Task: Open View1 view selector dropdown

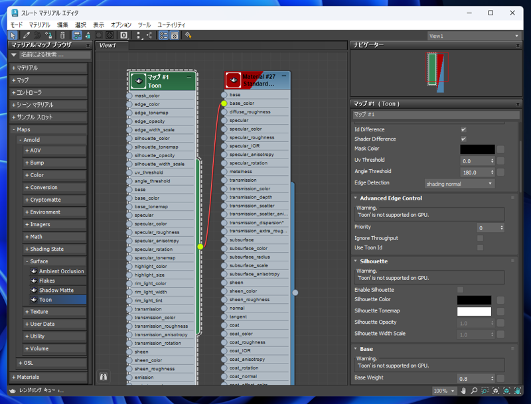Action: tap(474, 36)
